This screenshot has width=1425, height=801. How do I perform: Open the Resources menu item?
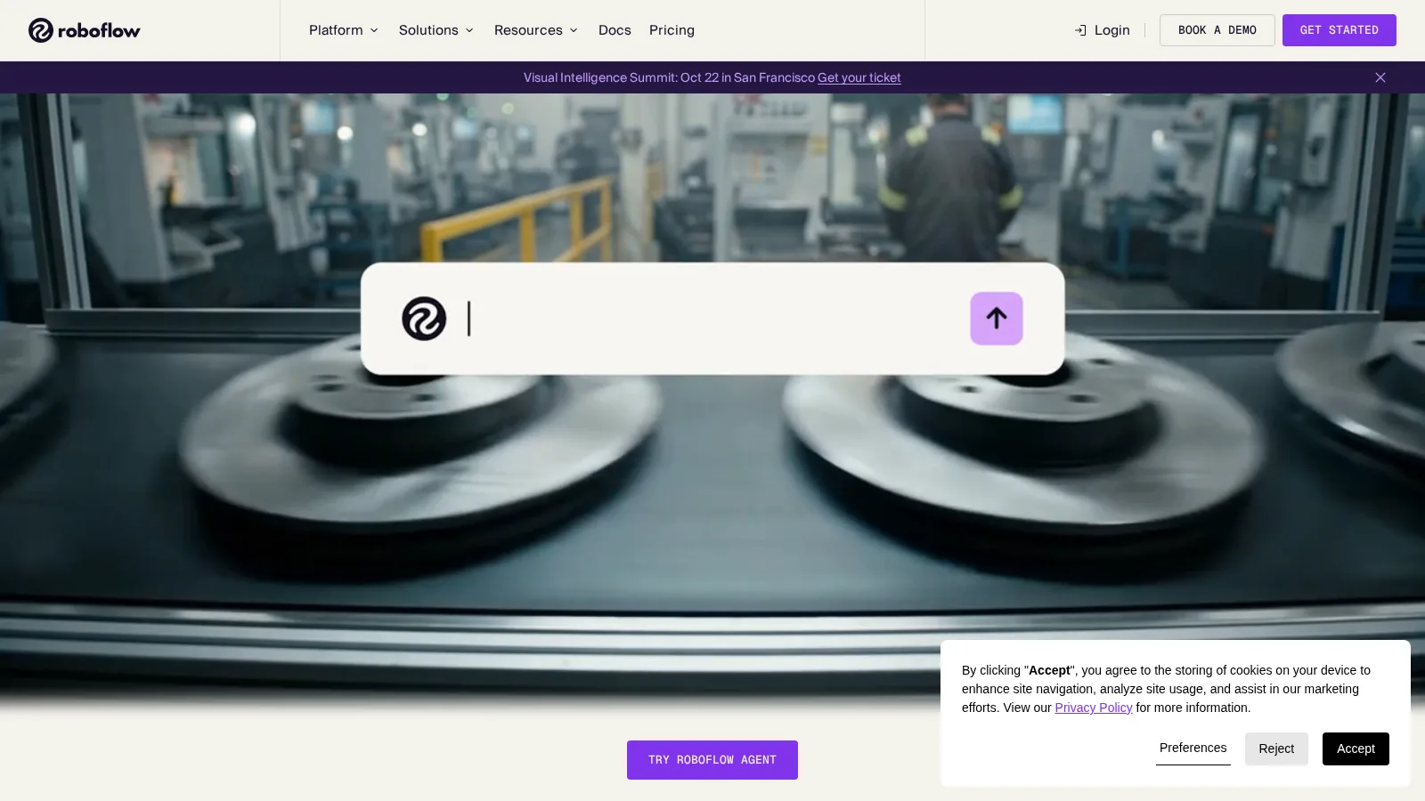(x=536, y=30)
